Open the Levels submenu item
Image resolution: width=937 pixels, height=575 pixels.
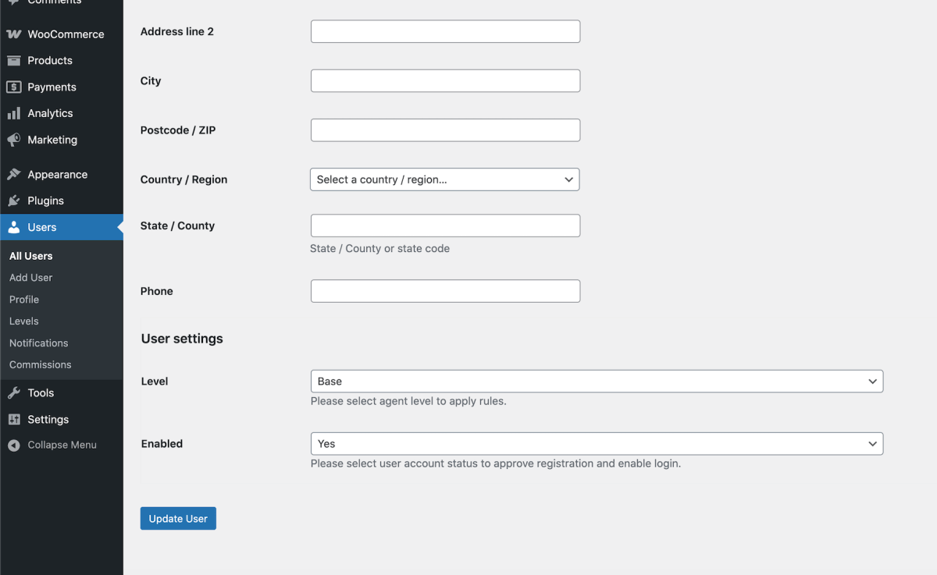pos(24,321)
